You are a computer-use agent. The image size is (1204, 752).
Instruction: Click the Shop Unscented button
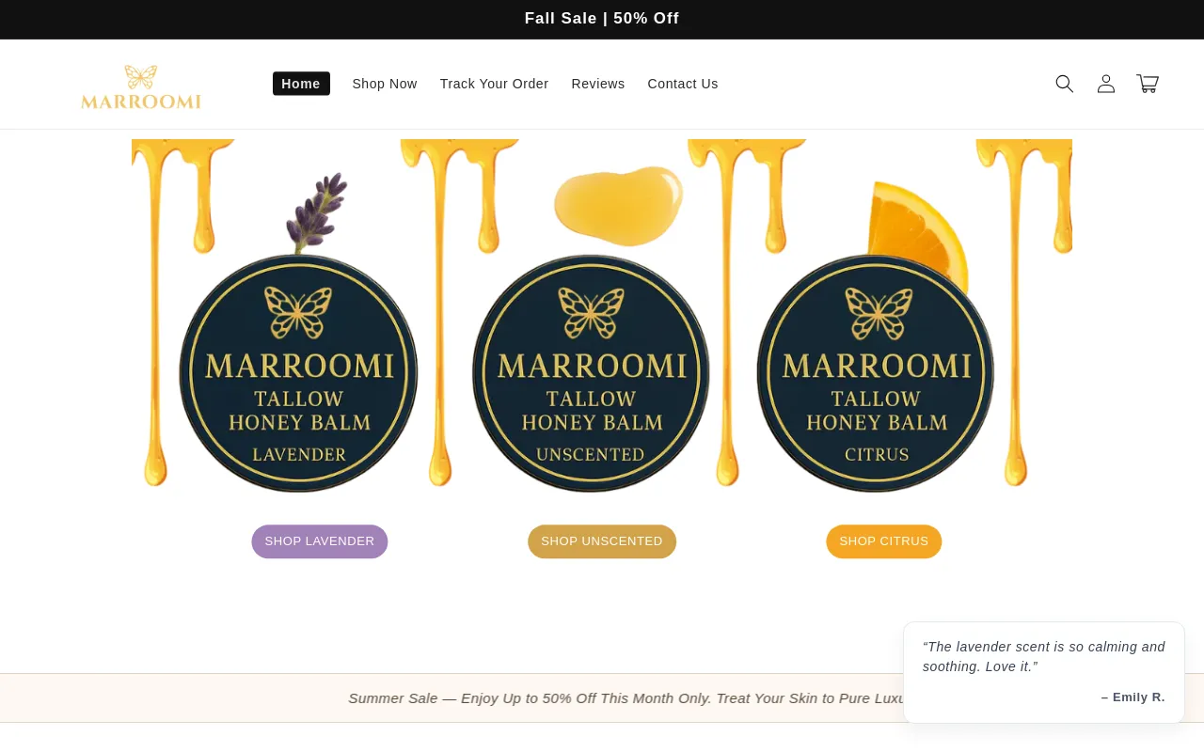tap(602, 541)
